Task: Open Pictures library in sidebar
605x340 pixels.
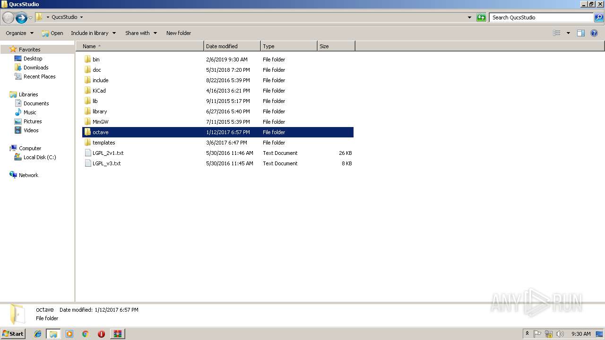Action: click(x=33, y=121)
